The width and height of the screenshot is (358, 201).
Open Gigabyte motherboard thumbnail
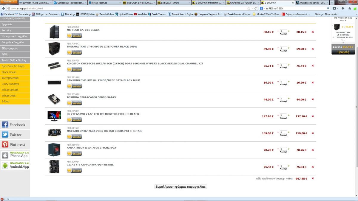point(54,167)
